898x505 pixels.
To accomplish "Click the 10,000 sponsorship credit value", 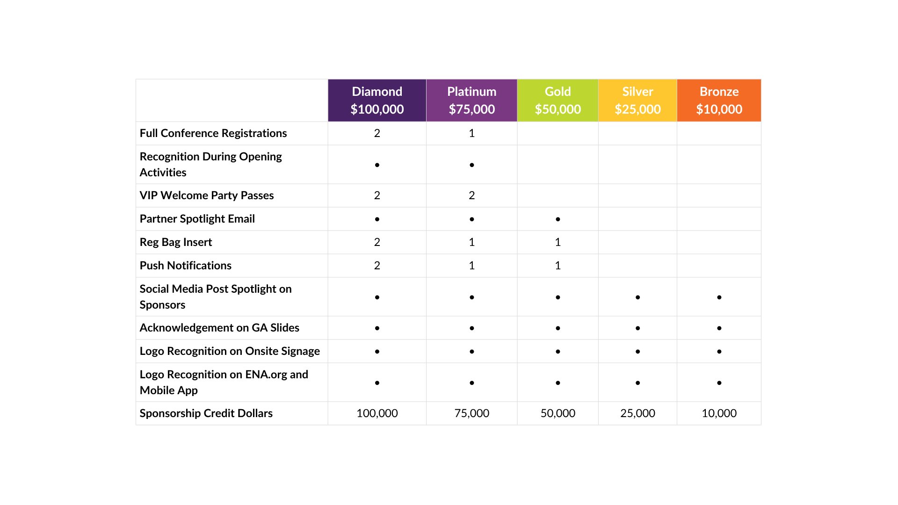I will pos(719,413).
